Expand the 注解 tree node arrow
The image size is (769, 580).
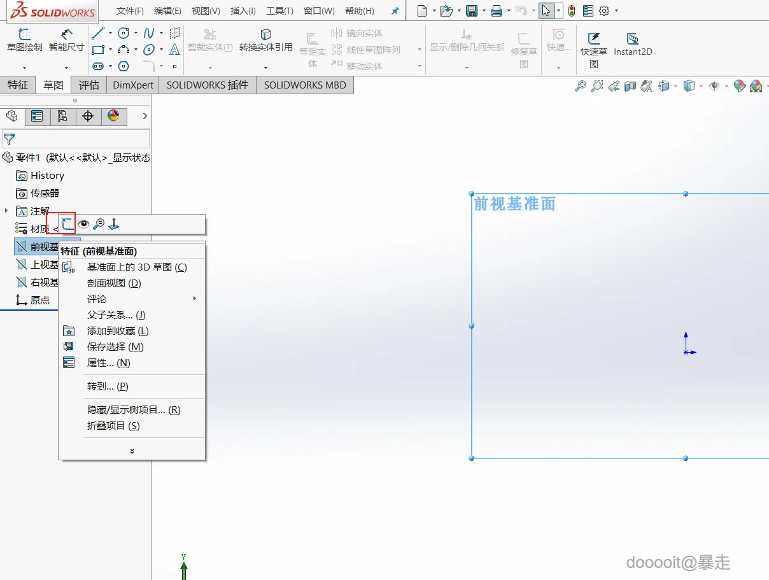tap(6, 211)
